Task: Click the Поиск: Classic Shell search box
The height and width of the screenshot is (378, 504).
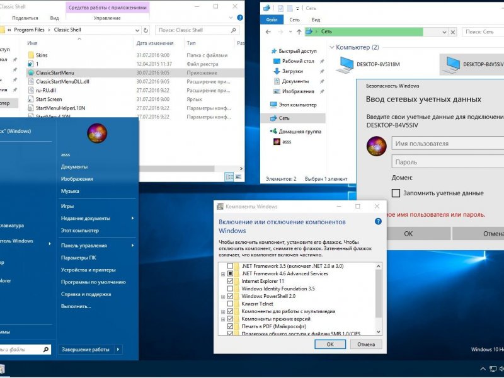Action: coord(197,30)
